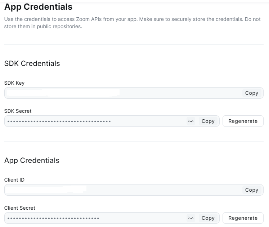Click the lower App Credentials section heading
This screenshot has height=227, width=269.
click(32, 160)
